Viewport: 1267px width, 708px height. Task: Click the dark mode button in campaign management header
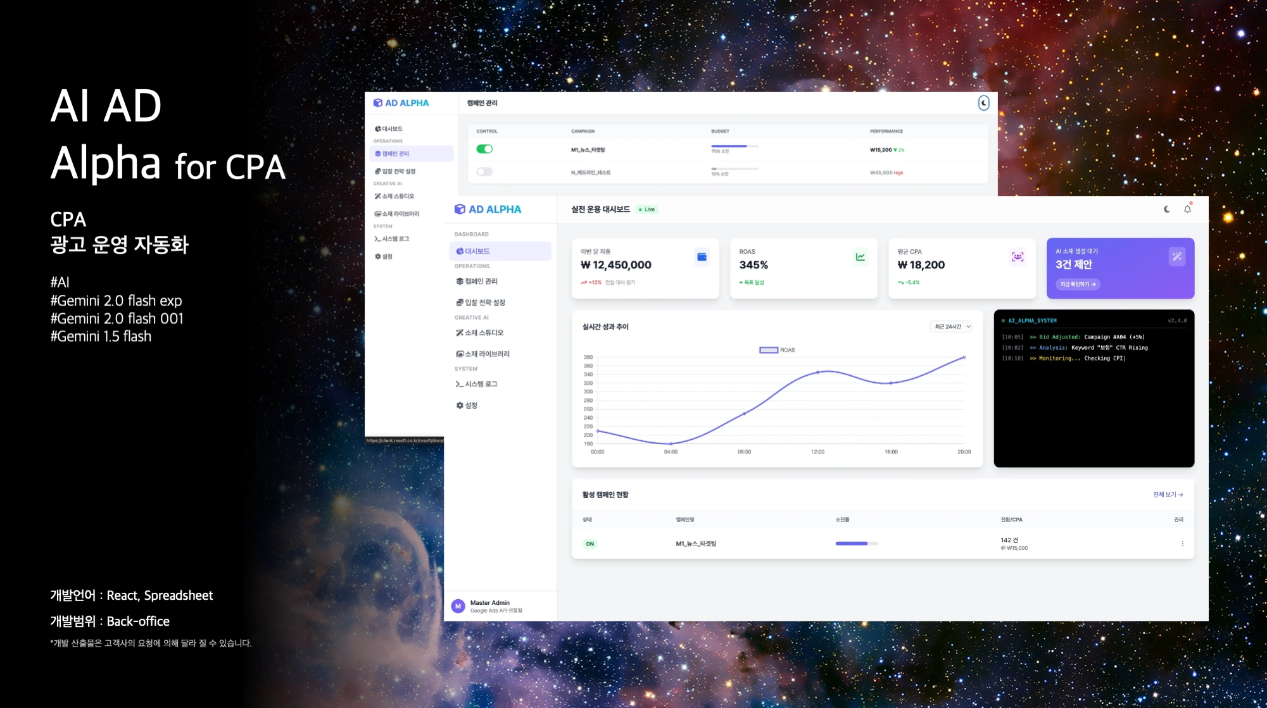pyautogui.click(x=983, y=103)
